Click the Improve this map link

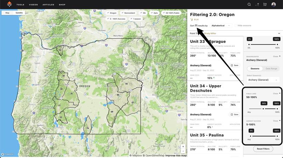(176, 156)
